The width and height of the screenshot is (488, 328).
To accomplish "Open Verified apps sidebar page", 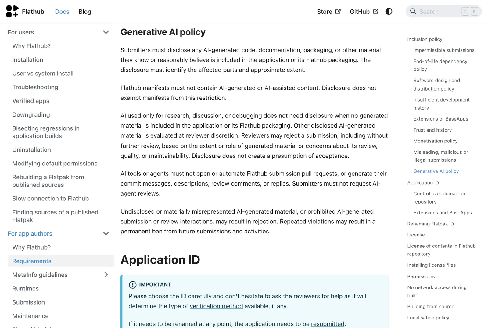I will (x=31, y=101).
